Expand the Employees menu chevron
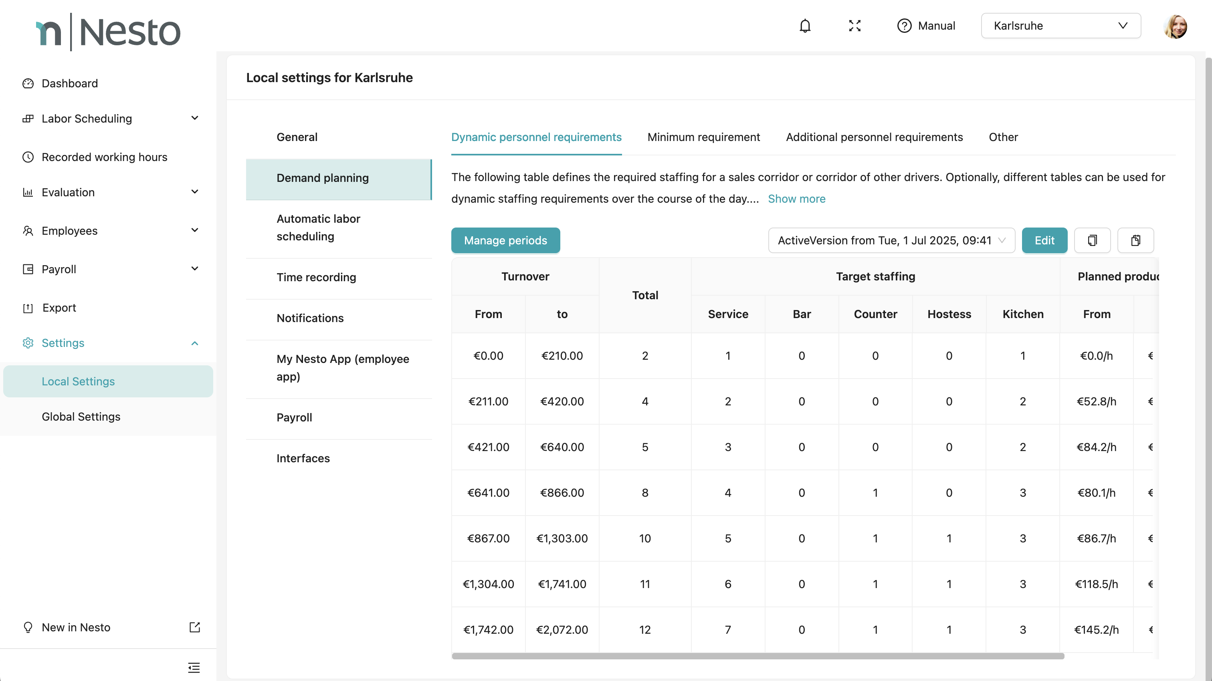Viewport: 1212px width, 681px height. pos(195,230)
